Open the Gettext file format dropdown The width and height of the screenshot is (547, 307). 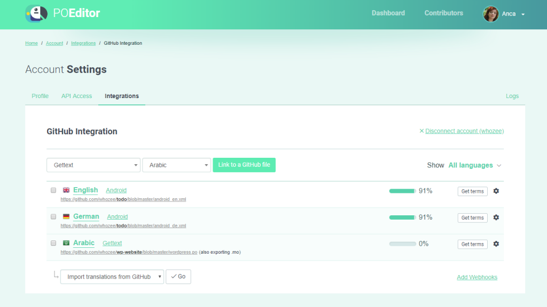pyautogui.click(x=93, y=165)
